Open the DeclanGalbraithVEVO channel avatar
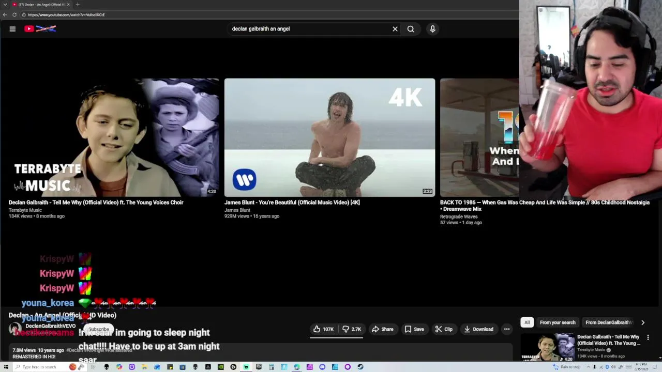Image resolution: width=662 pixels, height=372 pixels. (x=16, y=329)
